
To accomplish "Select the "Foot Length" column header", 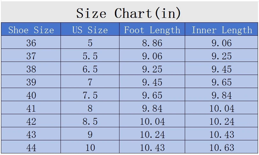I will pos(152,30).
